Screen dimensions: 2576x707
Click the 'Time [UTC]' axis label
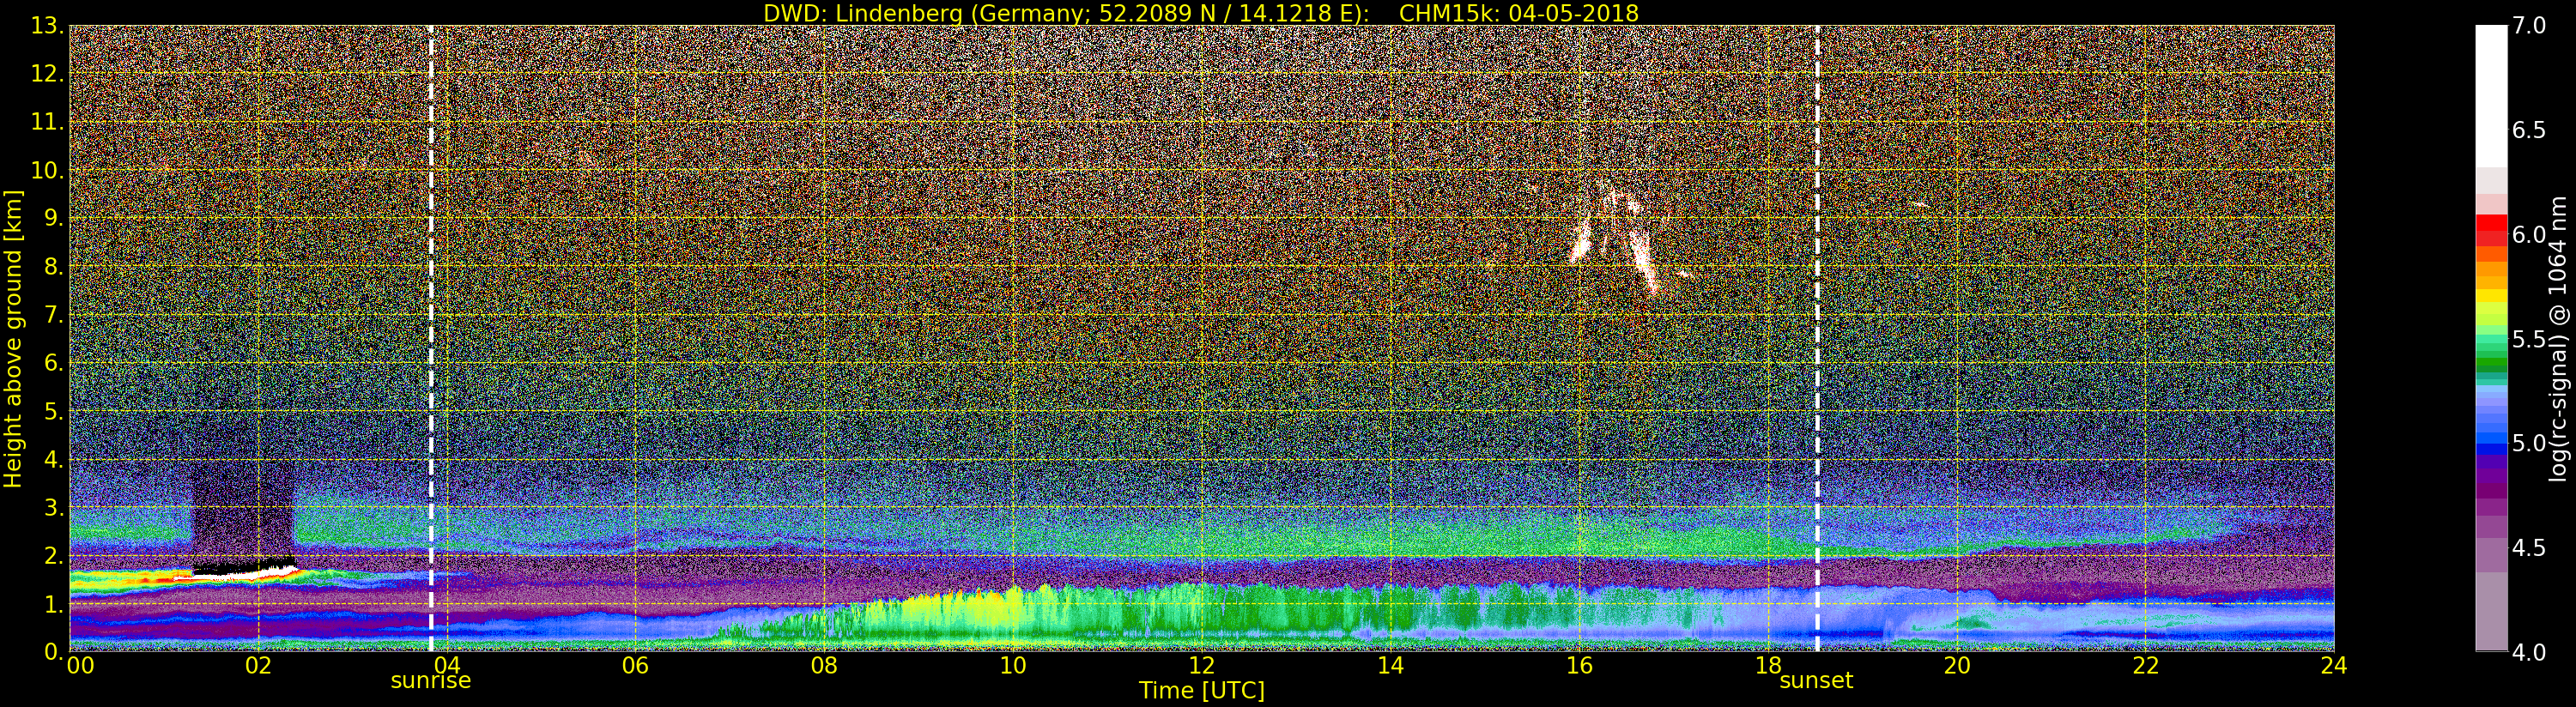click(1202, 691)
